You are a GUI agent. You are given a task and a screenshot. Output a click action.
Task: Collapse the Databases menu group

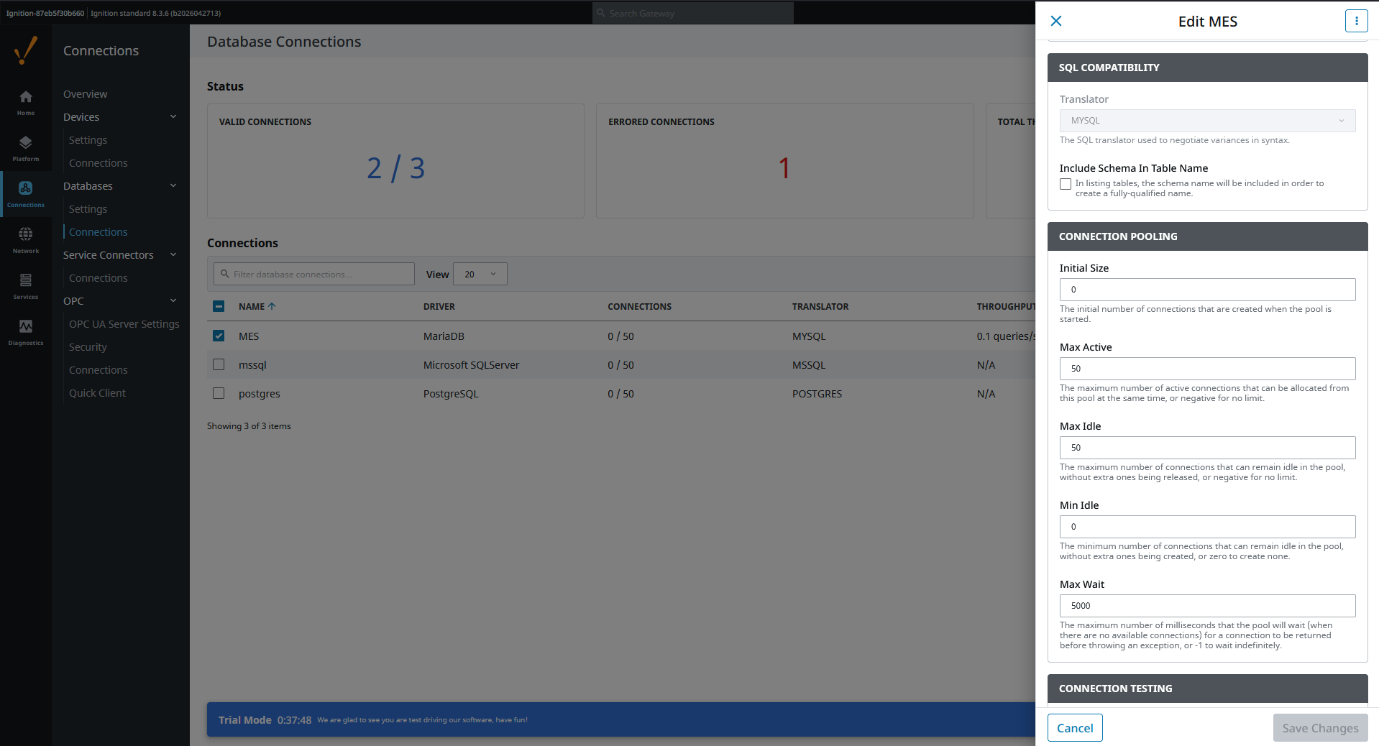click(x=173, y=185)
